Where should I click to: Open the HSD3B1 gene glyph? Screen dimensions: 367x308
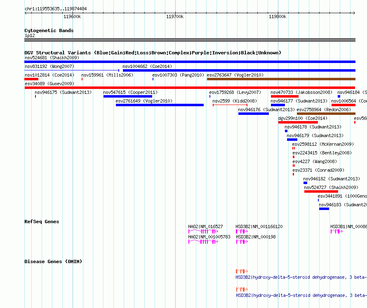[336, 231]
